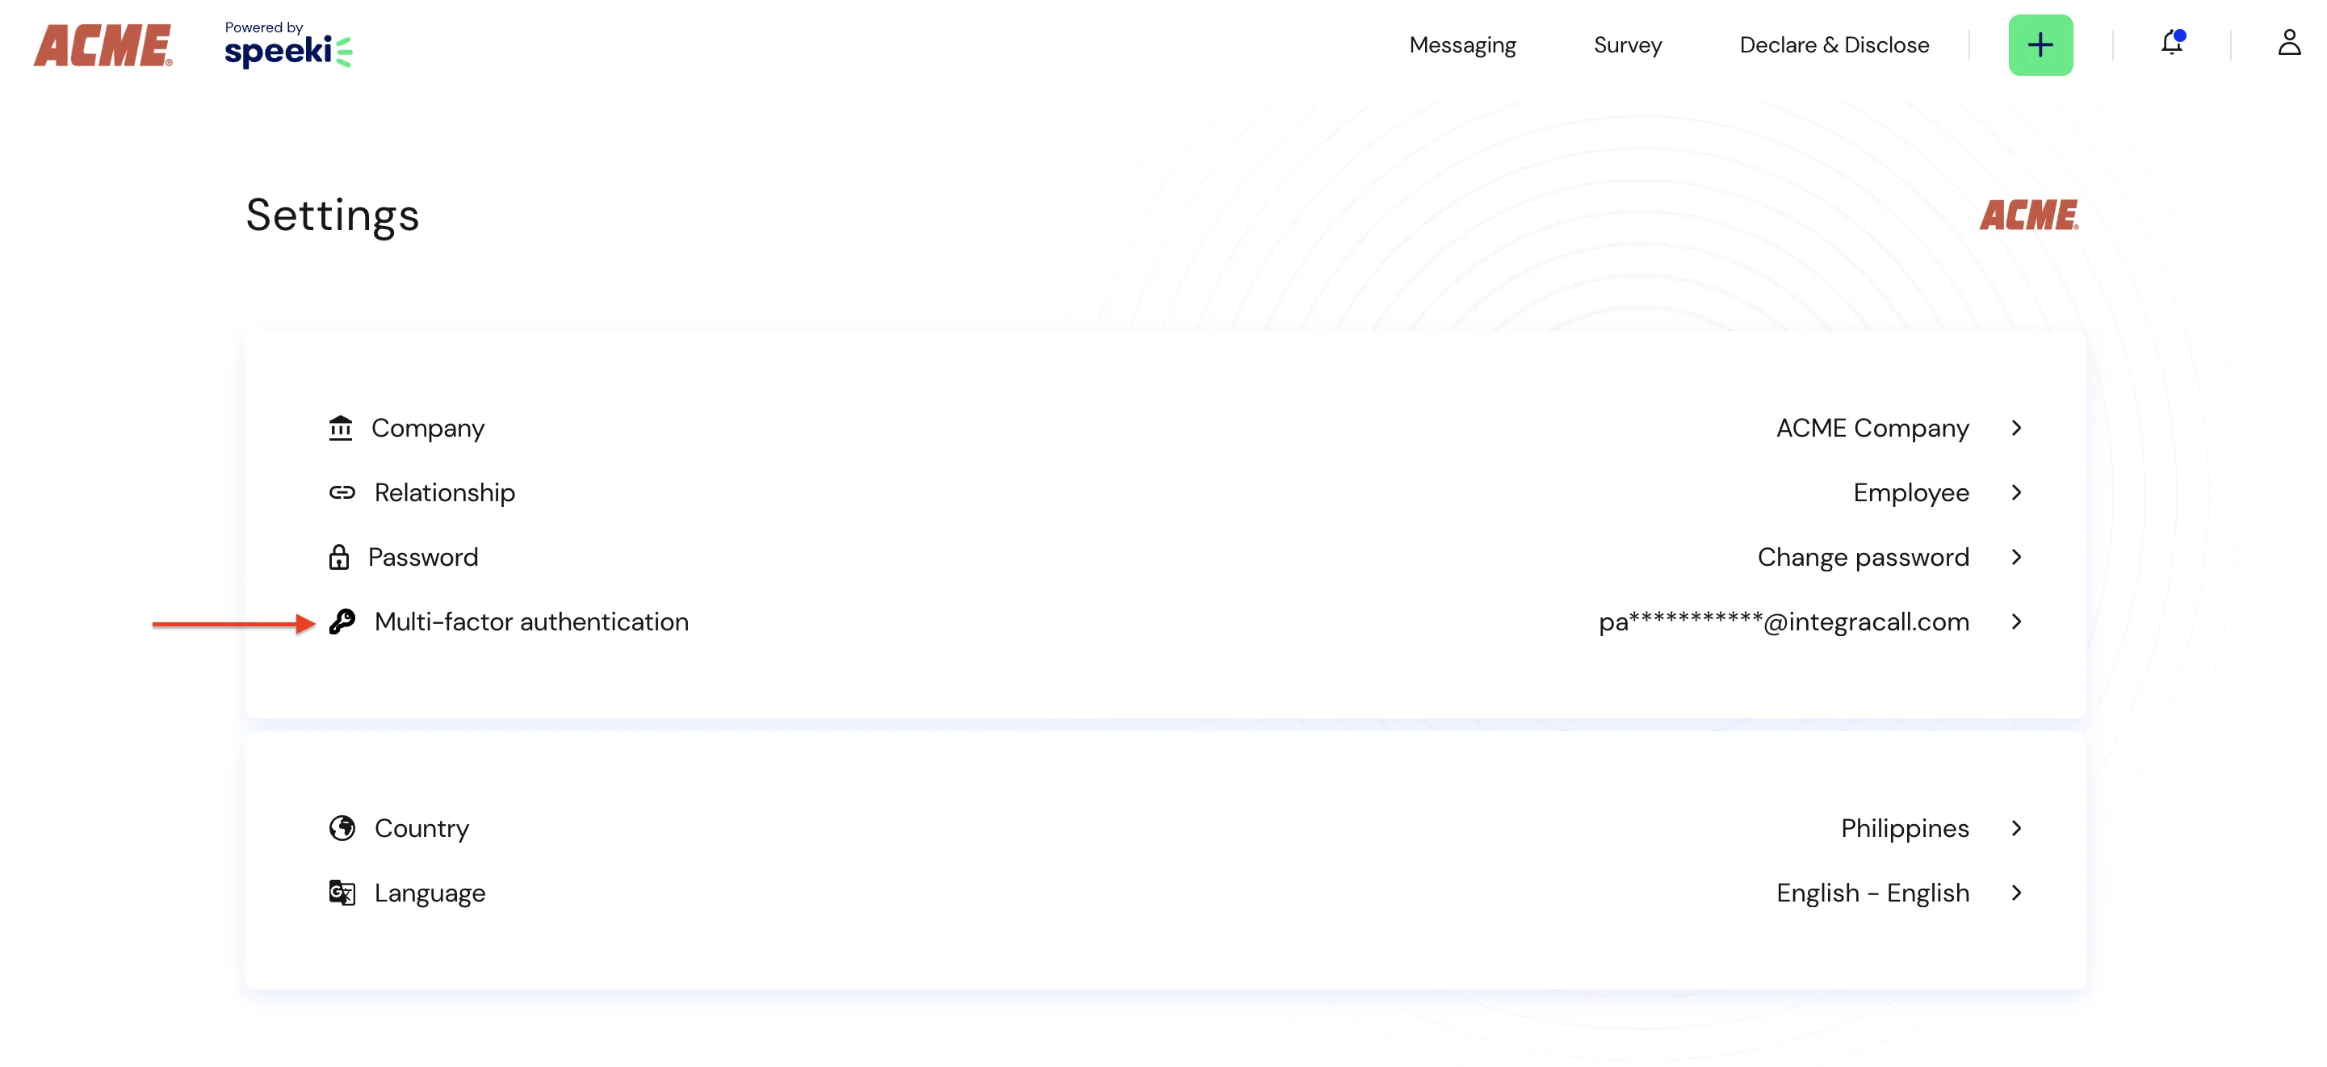Image resolution: width=2327 pixels, height=1067 pixels.
Task: Click the ACME logo in the header
Action: pos(104,44)
